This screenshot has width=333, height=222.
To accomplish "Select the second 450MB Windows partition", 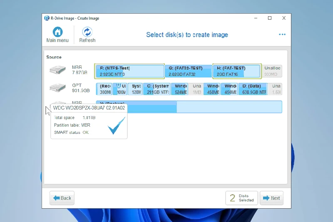I will 229,89.
